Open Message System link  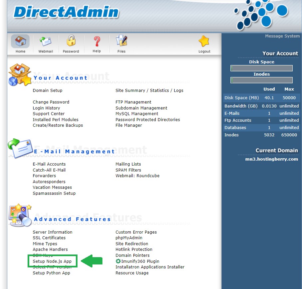pyautogui.click(x=282, y=36)
